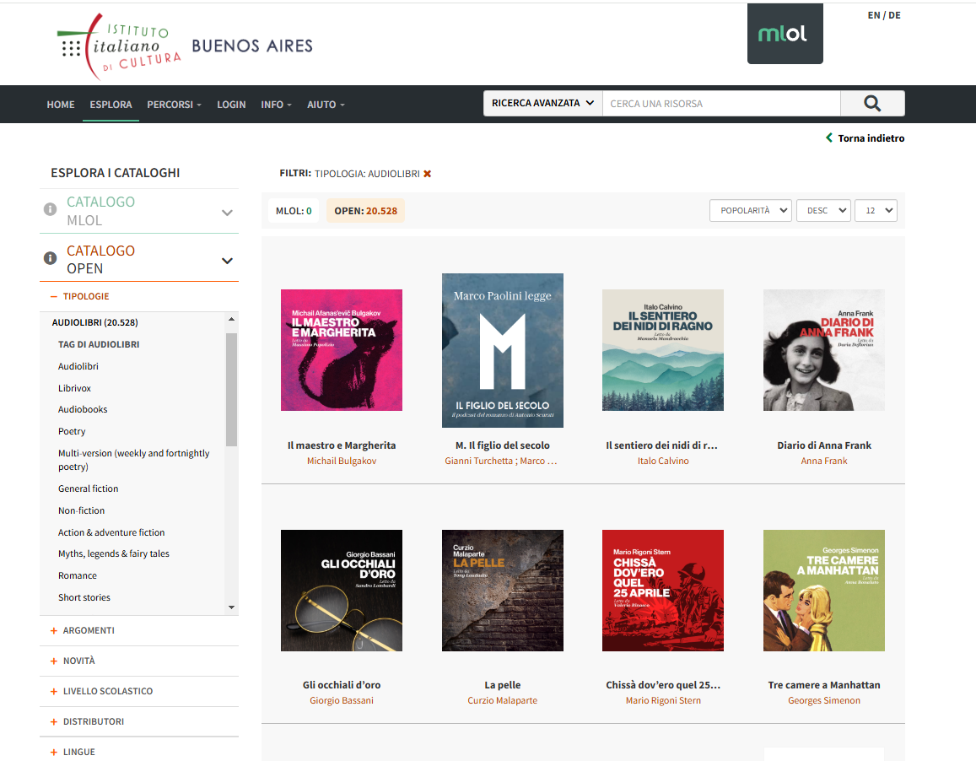The image size is (976, 761).
Task: Open the title Gli occhiali d'oro
Action: click(x=341, y=685)
